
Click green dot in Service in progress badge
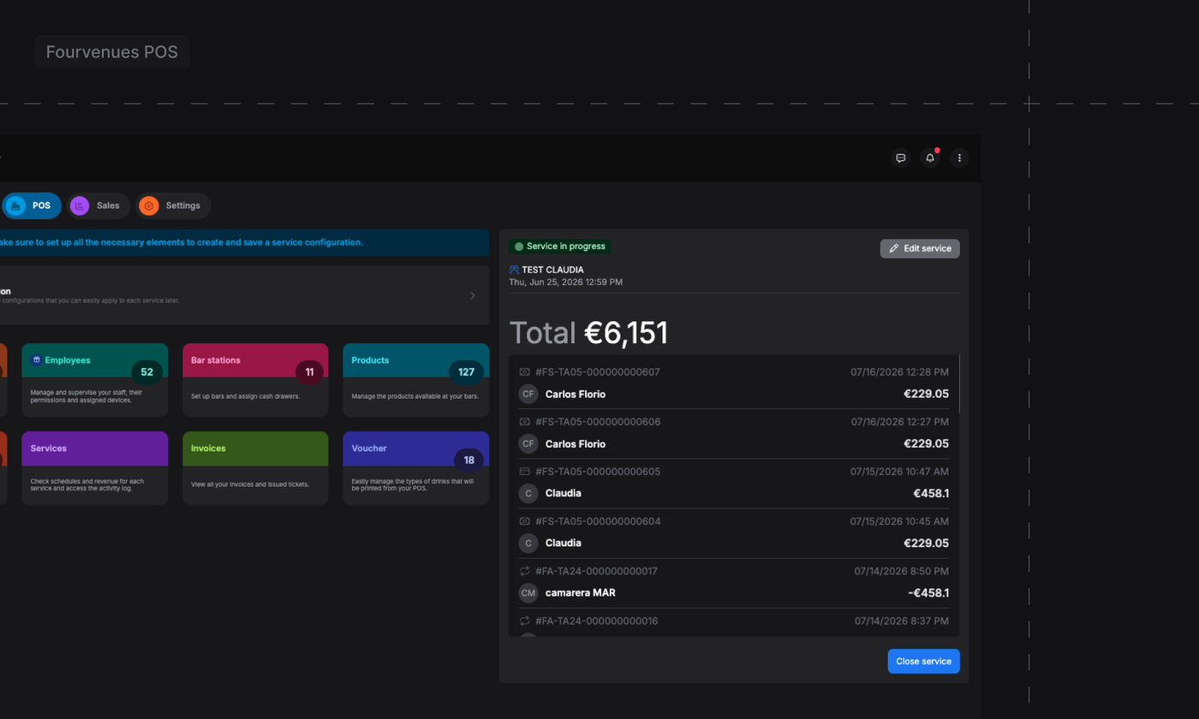[518, 247]
